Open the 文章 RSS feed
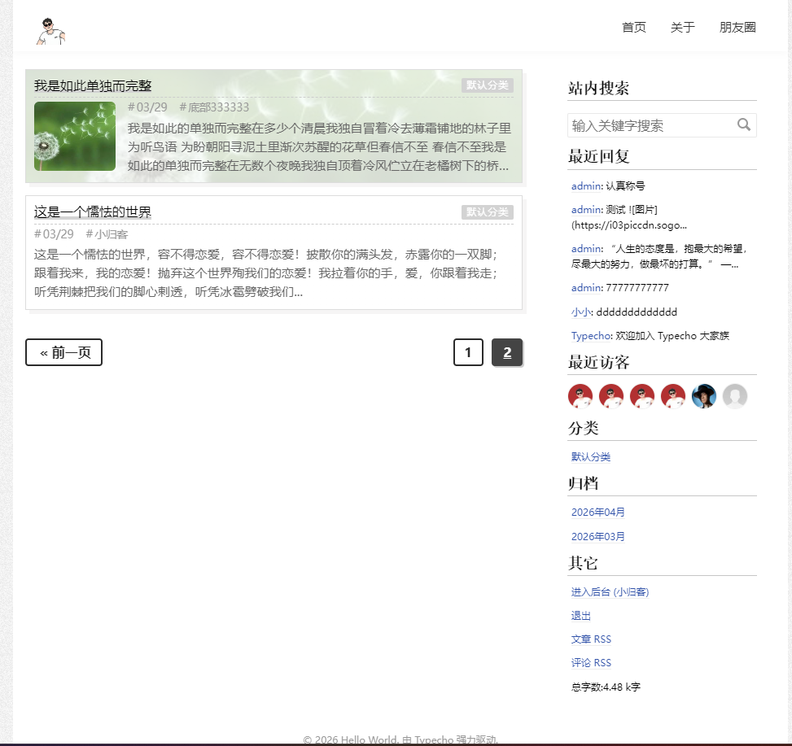Image resolution: width=792 pixels, height=746 pixels. tap(591, 639)
